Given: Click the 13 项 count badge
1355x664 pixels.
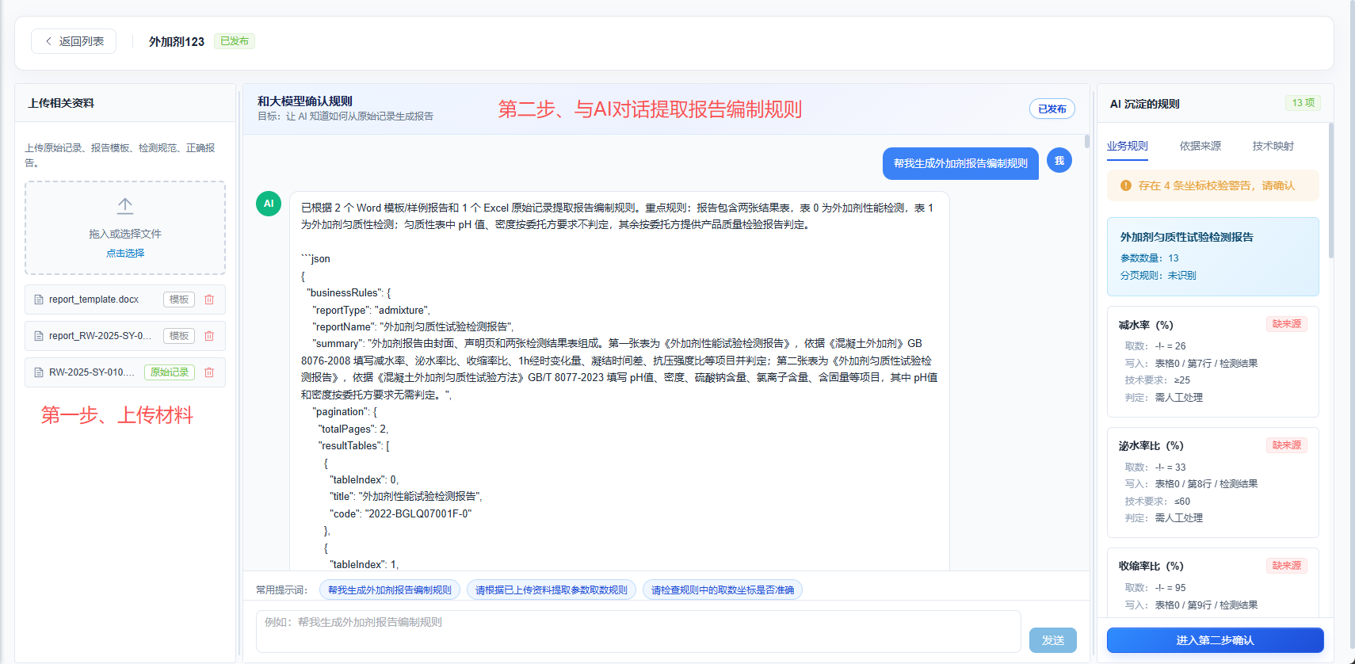Looking at the screenshot, I should (1303, 103).
